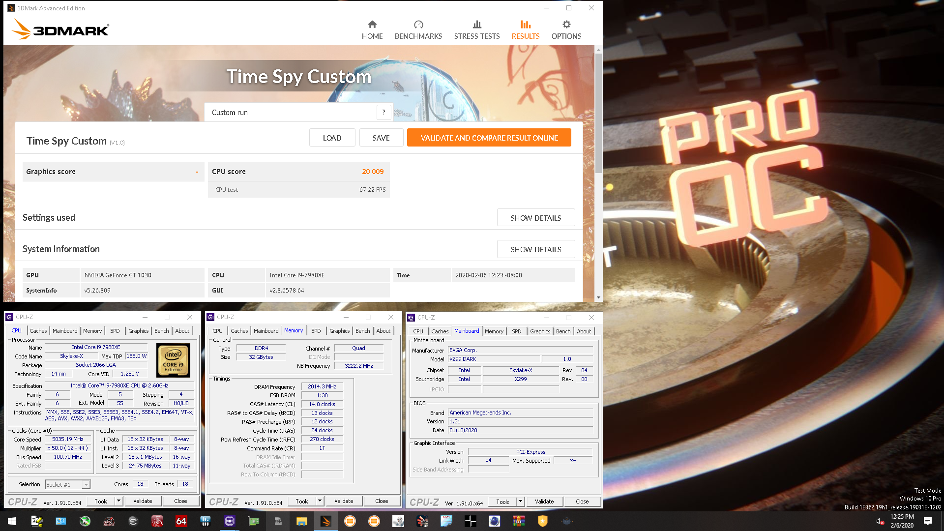Open the Socket #1 selection dropdown
944x531 pixels.
pyautogui.click(x=67, y=484)
